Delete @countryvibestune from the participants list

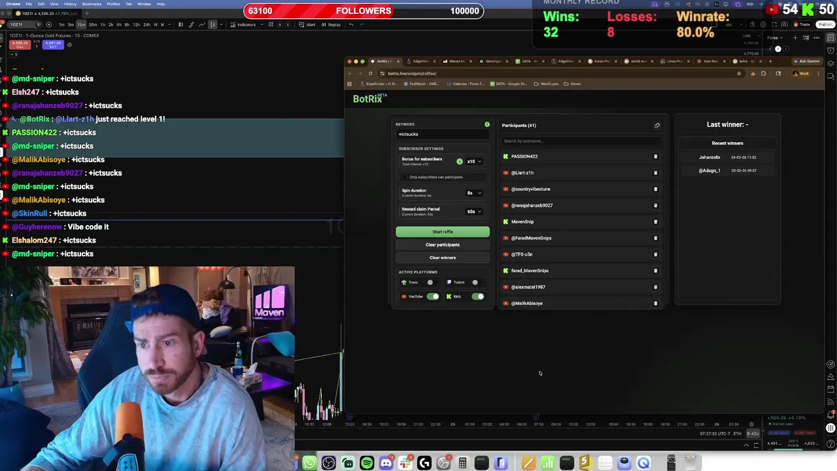(655, 189)
